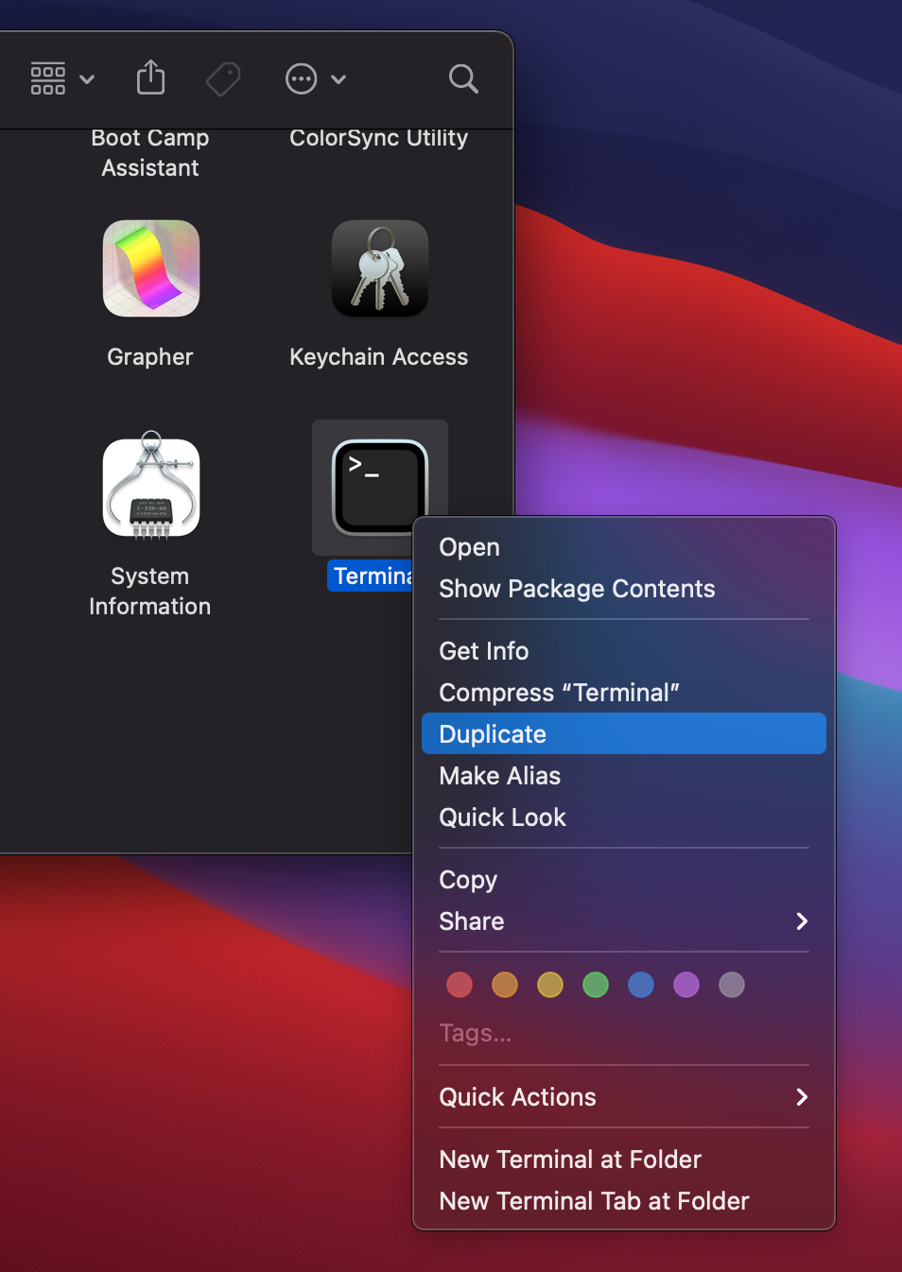Screen dimensions: 902x1272
Task: Open the Keychain Access app icon
Action: click(x=379, y=268)
